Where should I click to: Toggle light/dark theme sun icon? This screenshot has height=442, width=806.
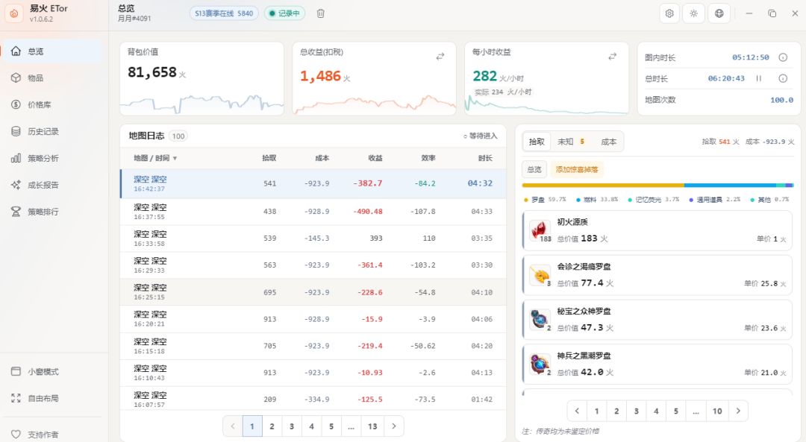tap(693, 13)
